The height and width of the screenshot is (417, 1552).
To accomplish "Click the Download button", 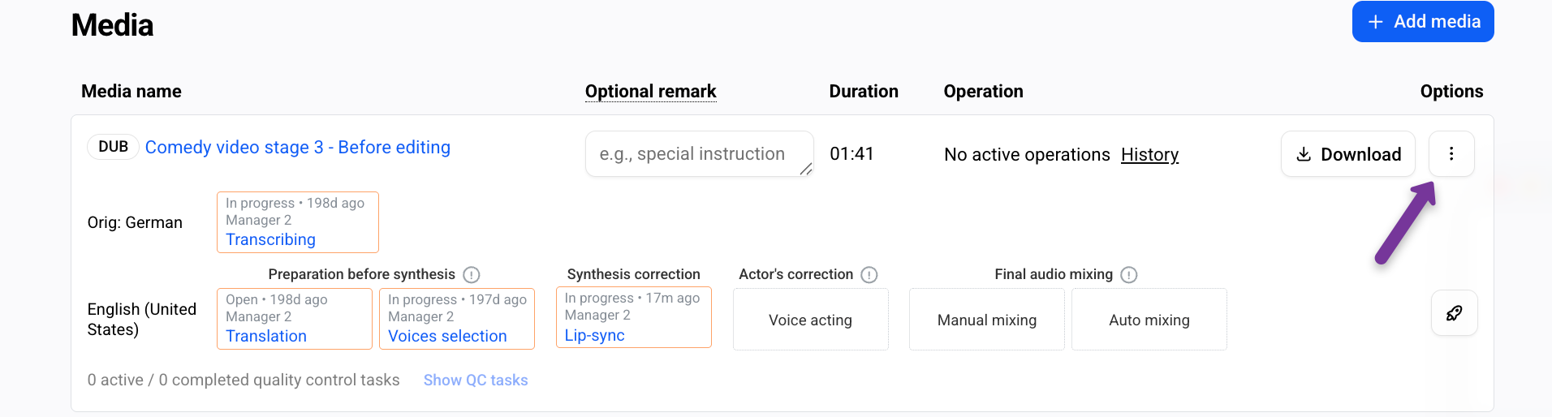I will tap(1348, 154).
